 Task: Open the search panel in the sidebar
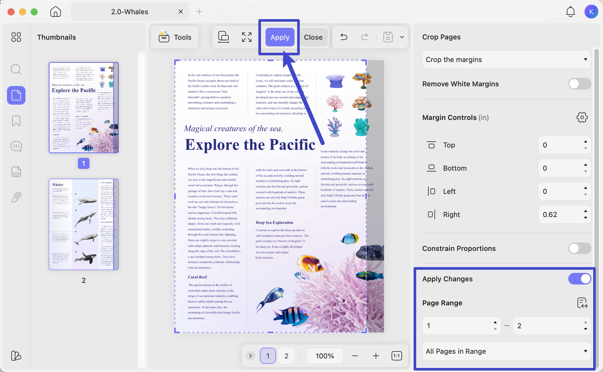point(16,70)
